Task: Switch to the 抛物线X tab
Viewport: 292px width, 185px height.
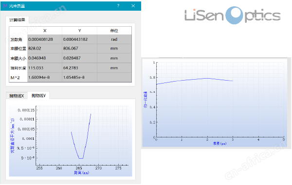Action: 17,96
